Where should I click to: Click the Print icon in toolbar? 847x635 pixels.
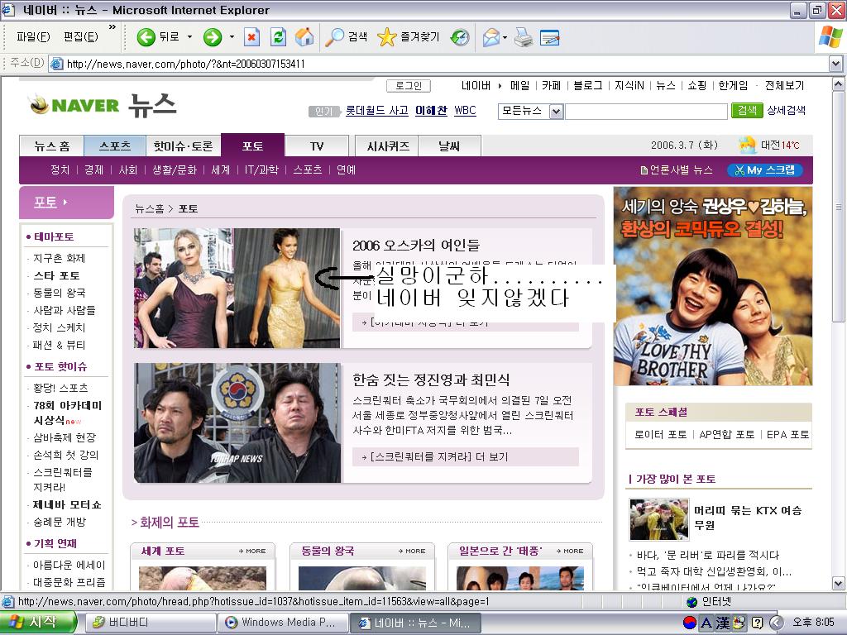pyautogui.click(x=523, y=37)
